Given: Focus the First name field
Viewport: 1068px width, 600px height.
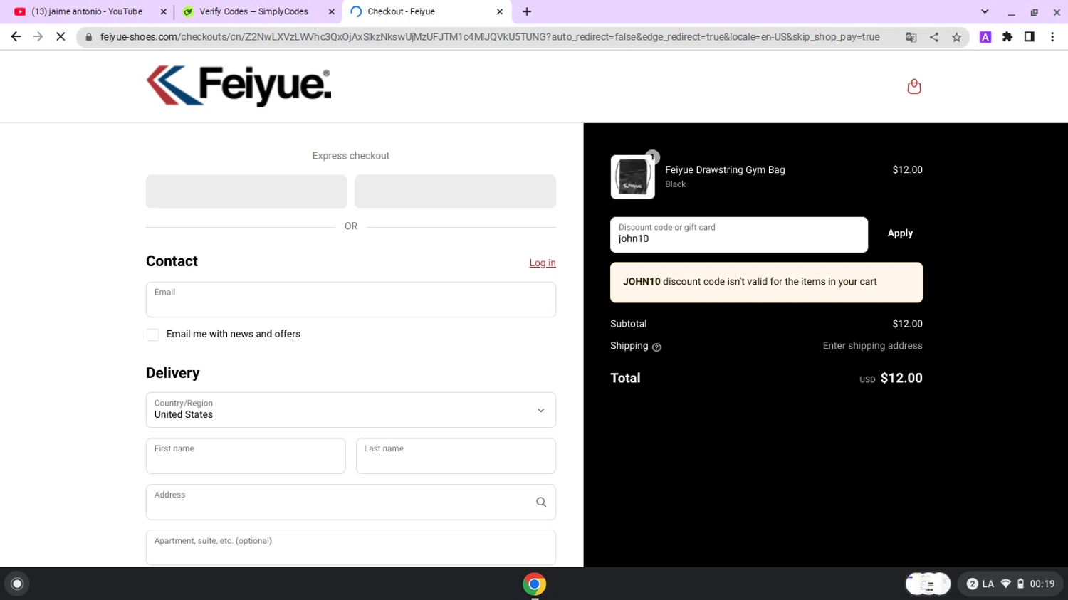Looking at the screenshot, I should coord(246,456).
